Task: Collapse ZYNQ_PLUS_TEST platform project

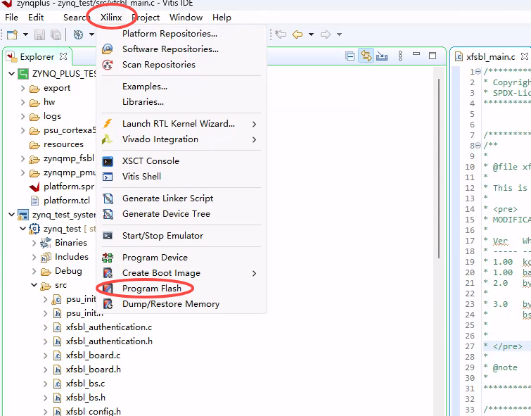Action: (x=11, y=74)
